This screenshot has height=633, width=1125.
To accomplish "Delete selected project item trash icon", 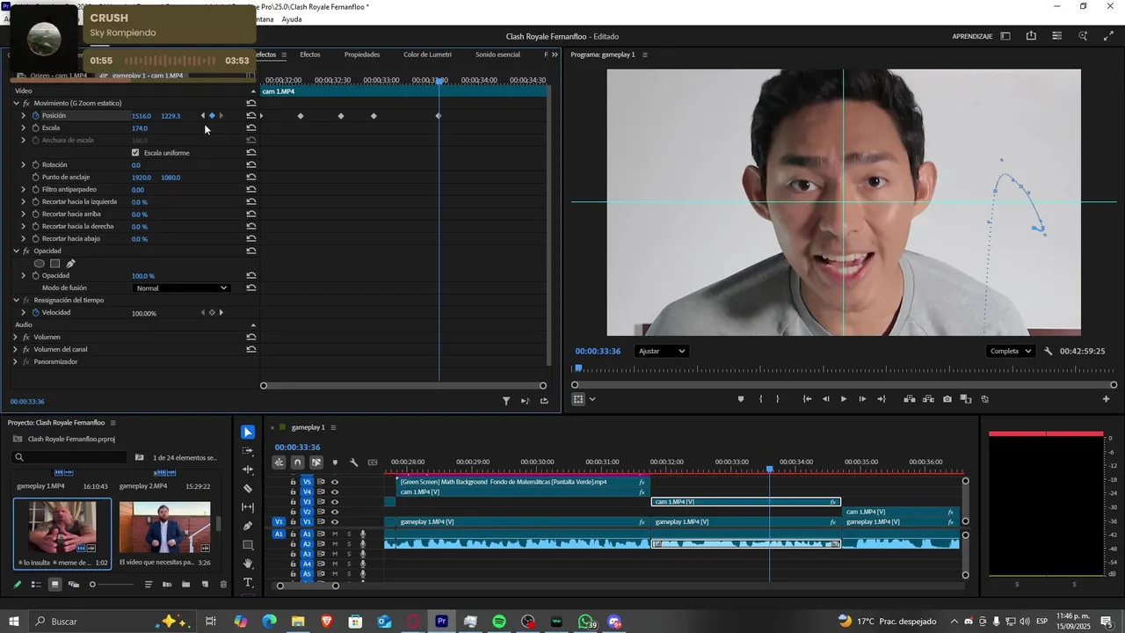I will (x=223, y=585).
